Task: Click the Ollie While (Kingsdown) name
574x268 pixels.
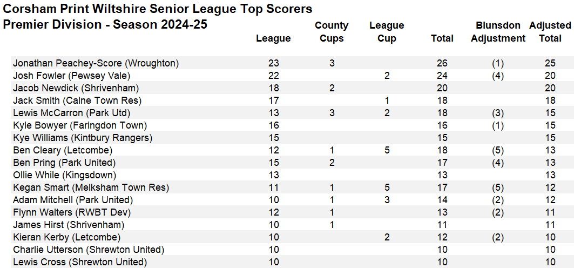Action: (x=64, y=175)
